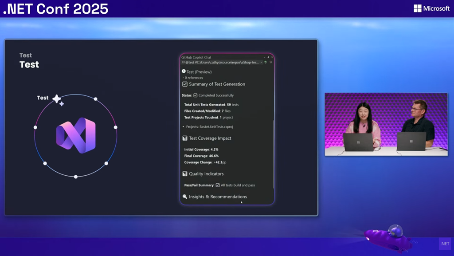
Task: Click the Test (Preview) agent avatar icon
Action: tap(184, 71)
